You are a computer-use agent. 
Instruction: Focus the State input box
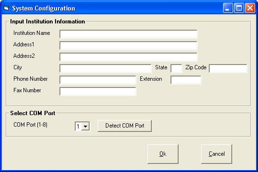[176, 68]
